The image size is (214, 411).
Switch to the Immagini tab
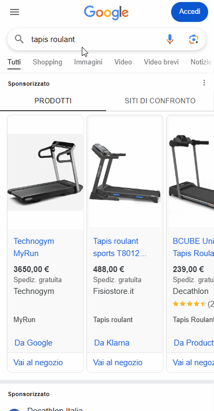pyautogui.click(x=88, y=62)
